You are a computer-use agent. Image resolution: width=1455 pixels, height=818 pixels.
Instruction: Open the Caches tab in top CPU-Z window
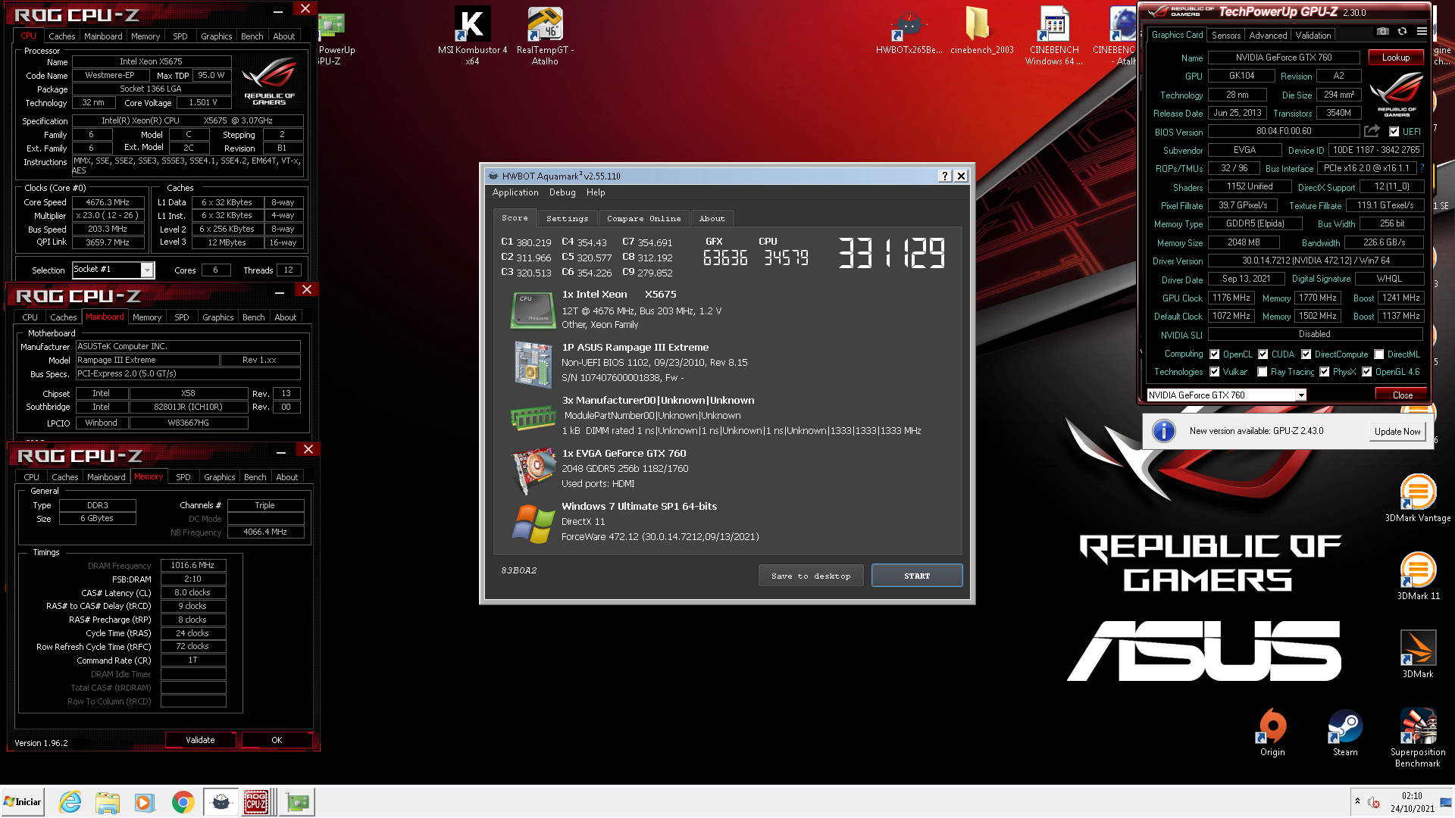62,36
